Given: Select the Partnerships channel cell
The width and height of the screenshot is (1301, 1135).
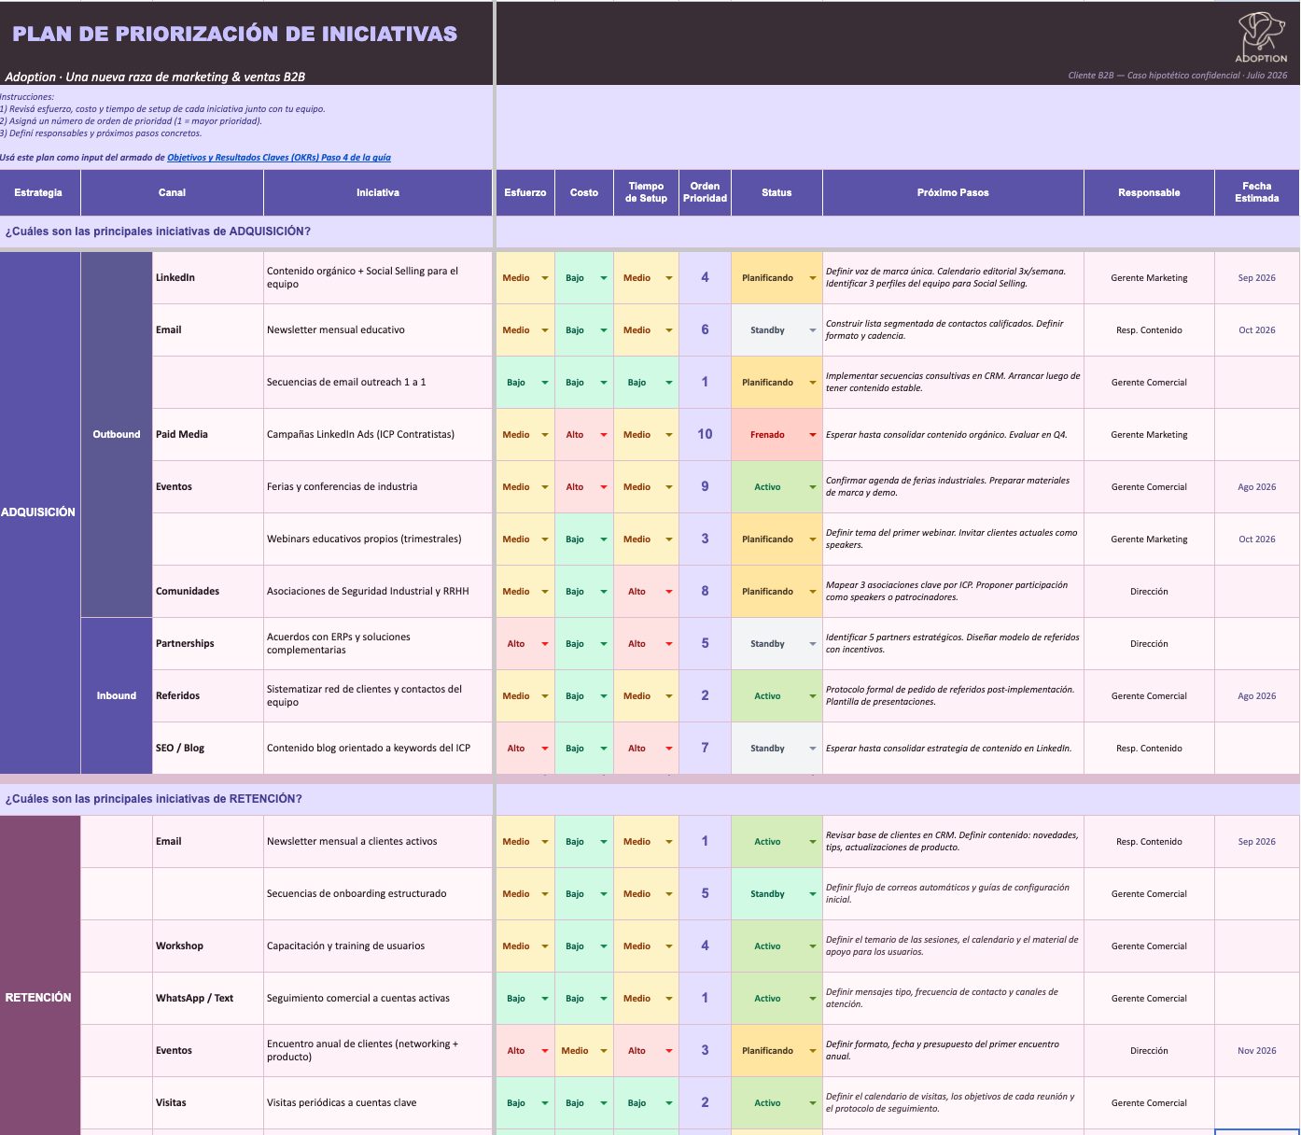Looking at the screenshot, I should pyautogui.click(x=208, y=644).
